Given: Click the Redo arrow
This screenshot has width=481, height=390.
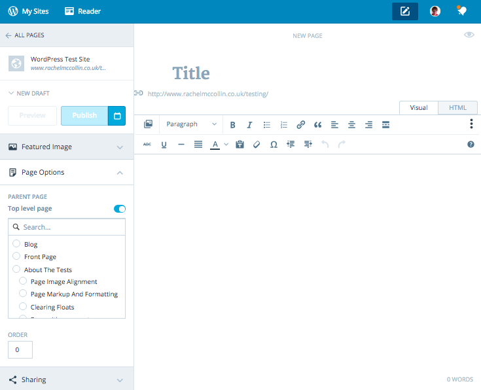Looking at the screenshot, I should (x=342, y=144).
